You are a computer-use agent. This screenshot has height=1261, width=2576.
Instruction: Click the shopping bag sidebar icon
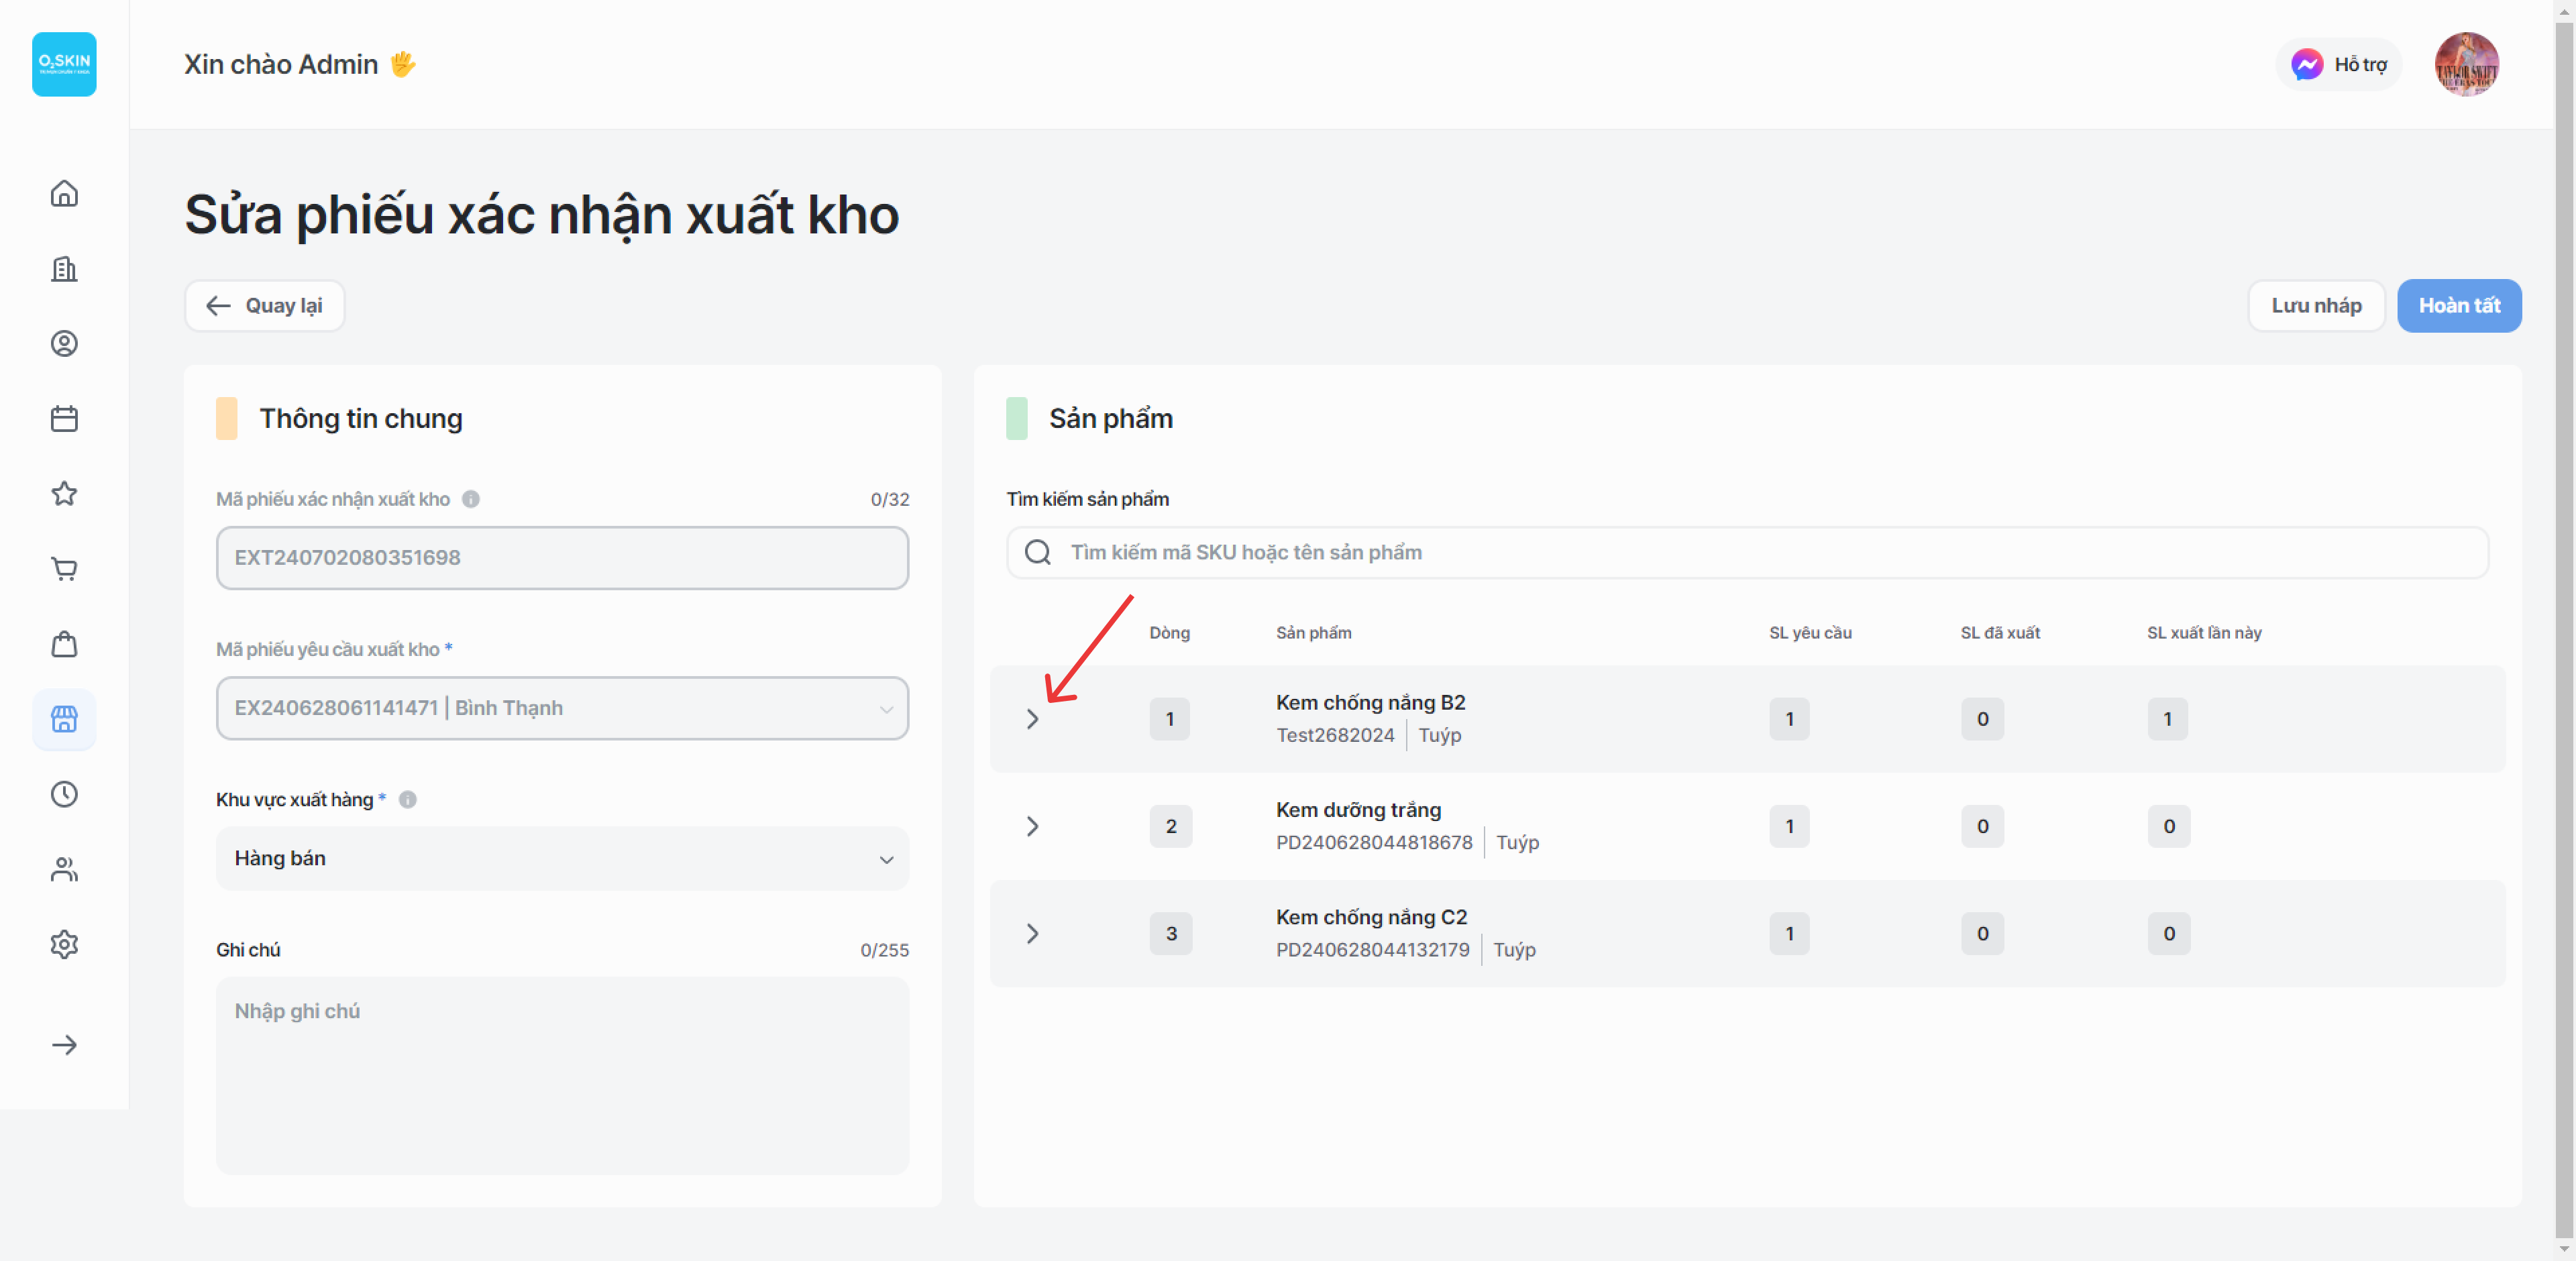[64, 644]
